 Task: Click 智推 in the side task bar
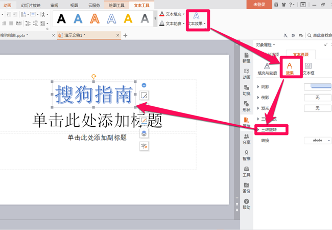(x=247, y=155)
